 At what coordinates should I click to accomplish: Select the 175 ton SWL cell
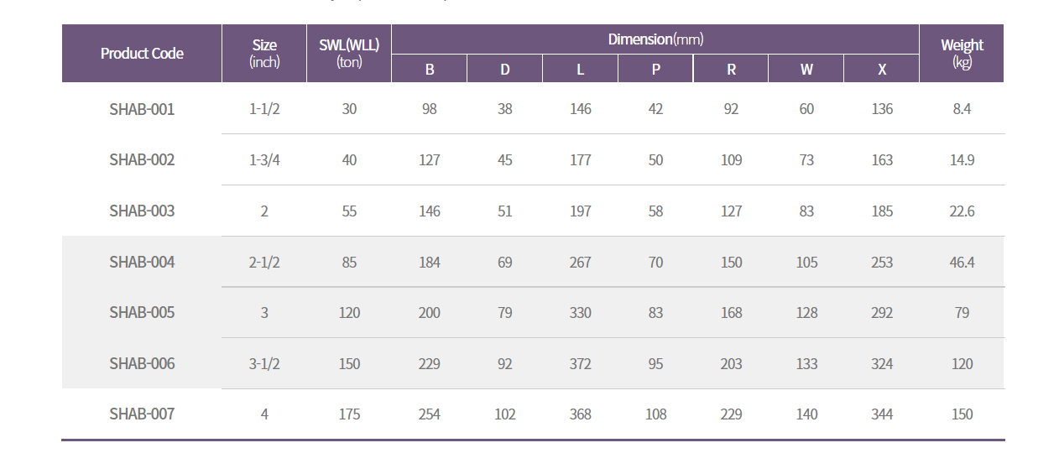point(349,414)
